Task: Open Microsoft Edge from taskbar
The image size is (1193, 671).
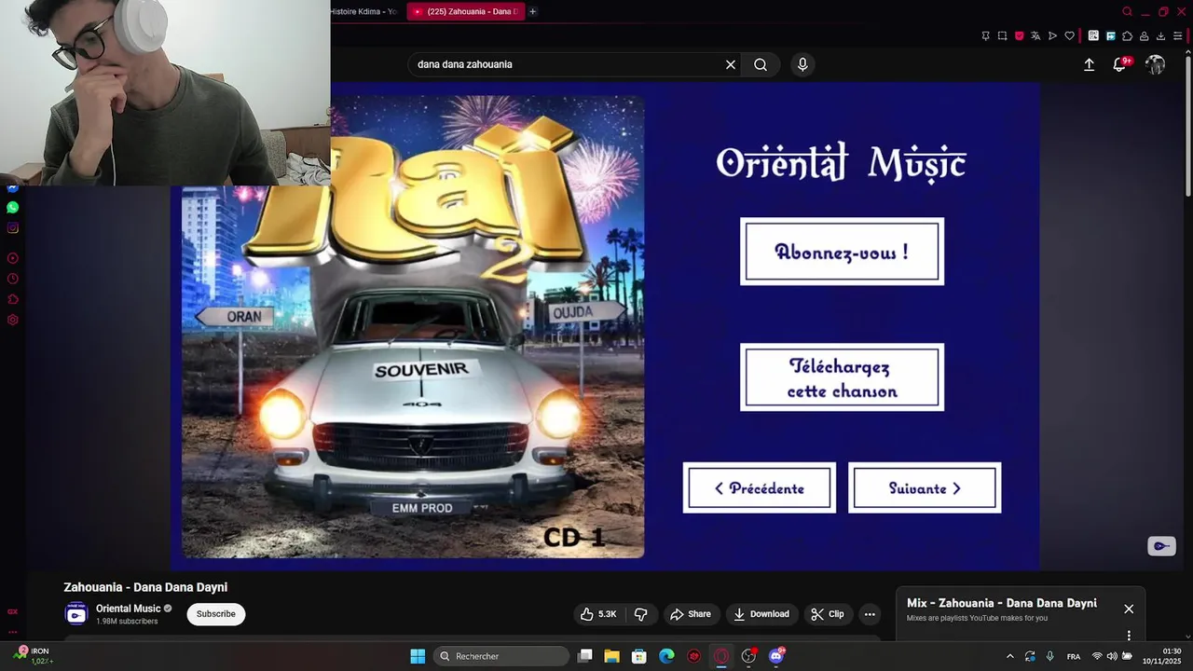Action: [666, 656]
